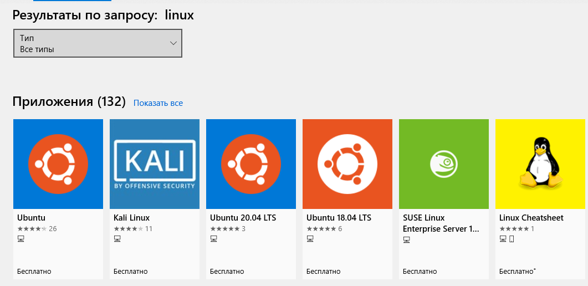
Task: Click Бесплатно price under Kali Linux
Action: coord(130,272)
